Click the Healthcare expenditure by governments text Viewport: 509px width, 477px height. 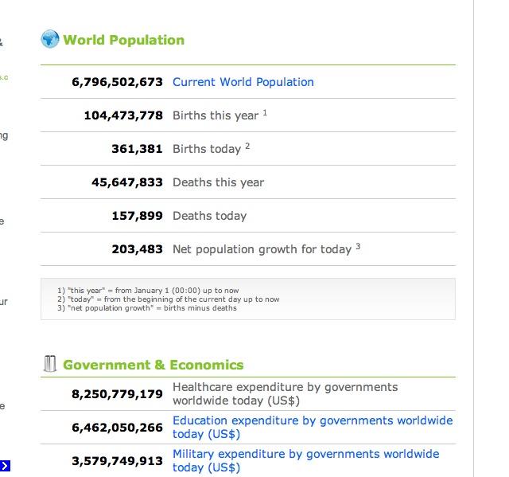[286, 393]
